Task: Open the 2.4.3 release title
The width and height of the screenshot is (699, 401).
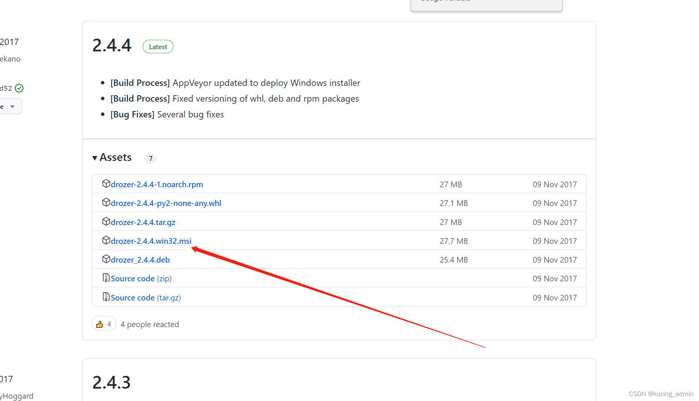Action: pos(111,383)
